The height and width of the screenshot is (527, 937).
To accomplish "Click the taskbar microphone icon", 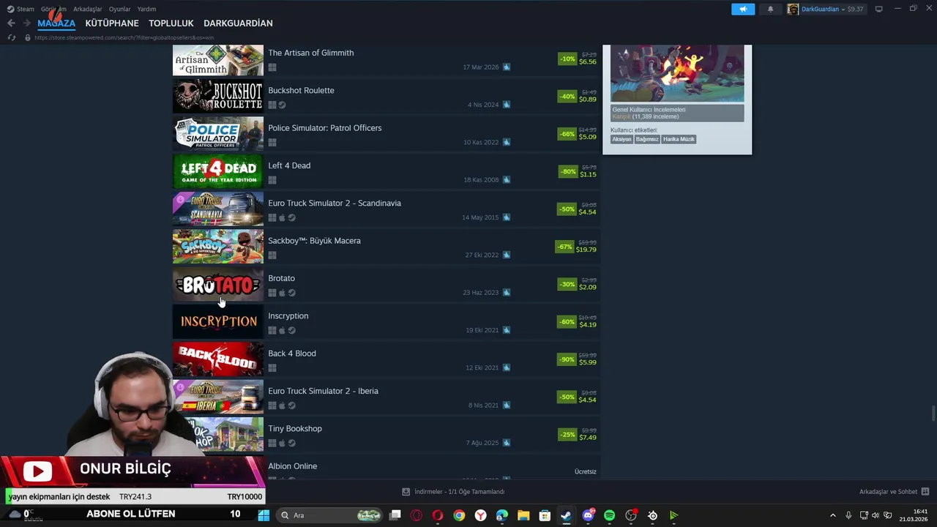I will point(848,515).
